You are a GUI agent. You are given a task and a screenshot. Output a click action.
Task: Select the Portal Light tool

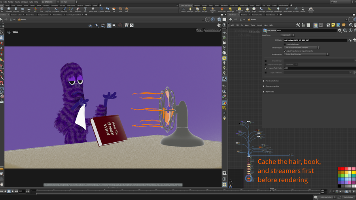pos(269,10)
